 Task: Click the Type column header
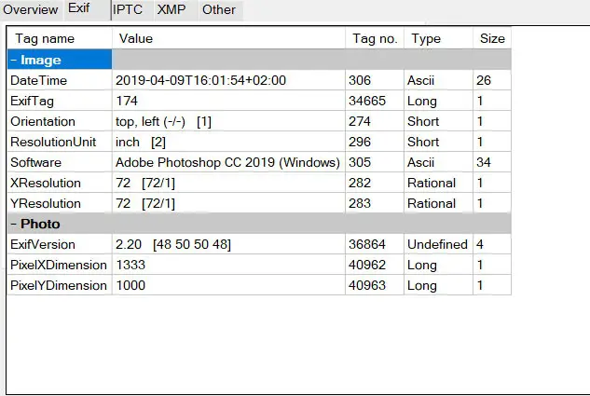(426, 39)
